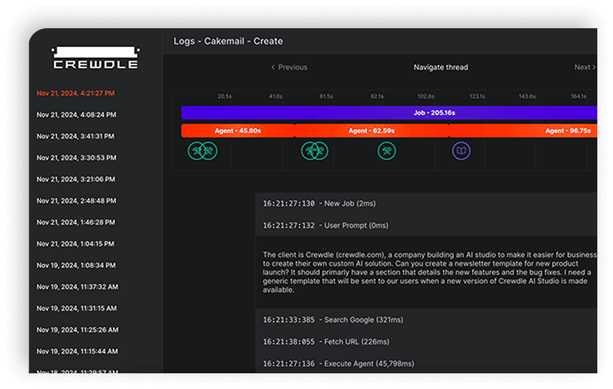Open the Nov 21, 2024, 3:41:31 PM log

click(x=76, y=136)
